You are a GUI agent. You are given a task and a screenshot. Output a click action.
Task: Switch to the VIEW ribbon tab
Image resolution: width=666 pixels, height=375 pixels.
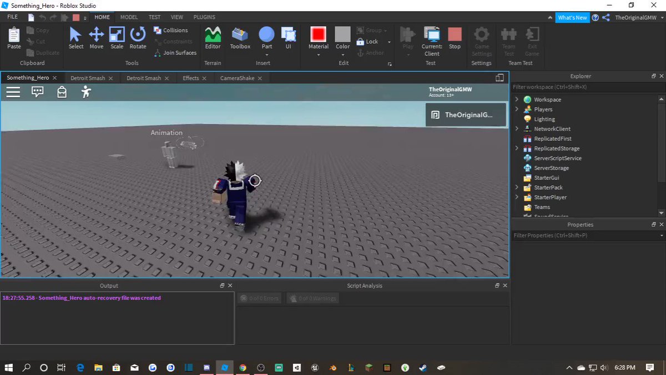coord(177,17)
